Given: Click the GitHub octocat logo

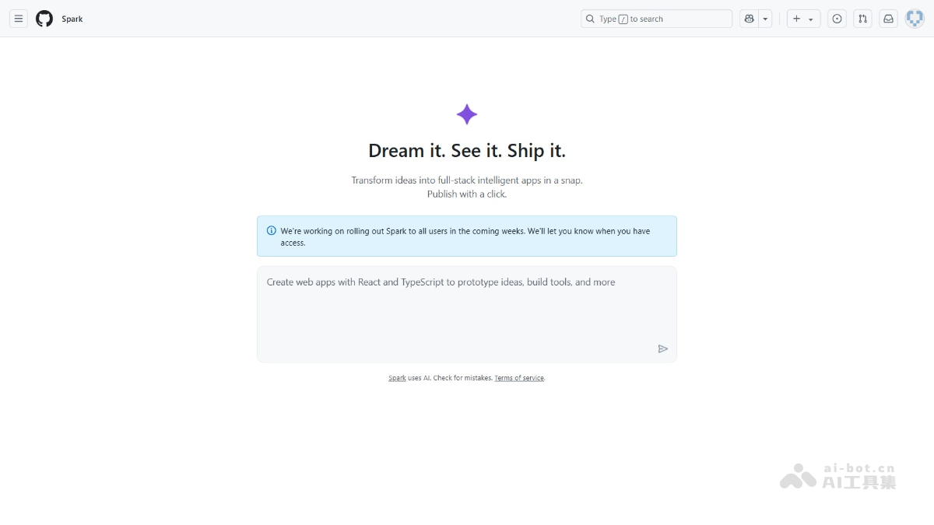Looking at the screenshot, I should (44, 18).
